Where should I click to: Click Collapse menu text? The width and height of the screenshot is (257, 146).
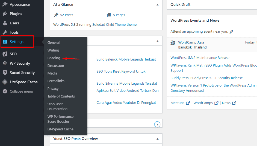tap(21, 91)
